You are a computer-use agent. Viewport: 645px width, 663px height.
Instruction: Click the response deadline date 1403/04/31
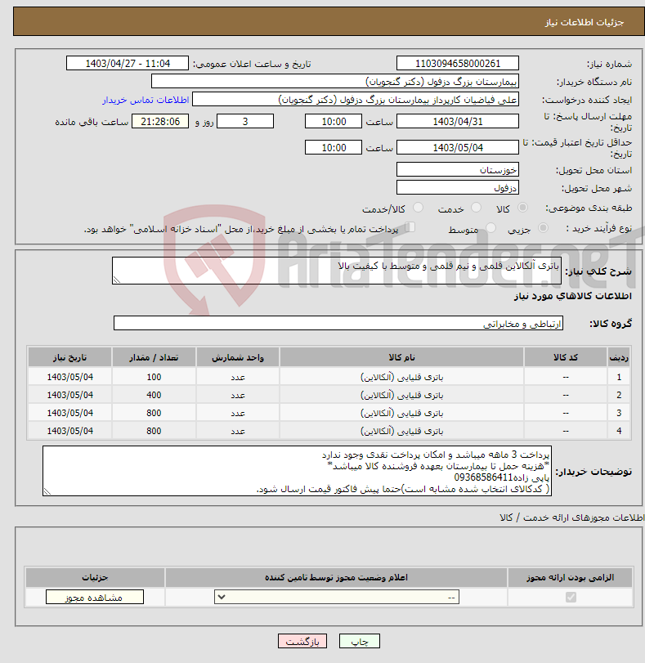(x=458, y=121)
